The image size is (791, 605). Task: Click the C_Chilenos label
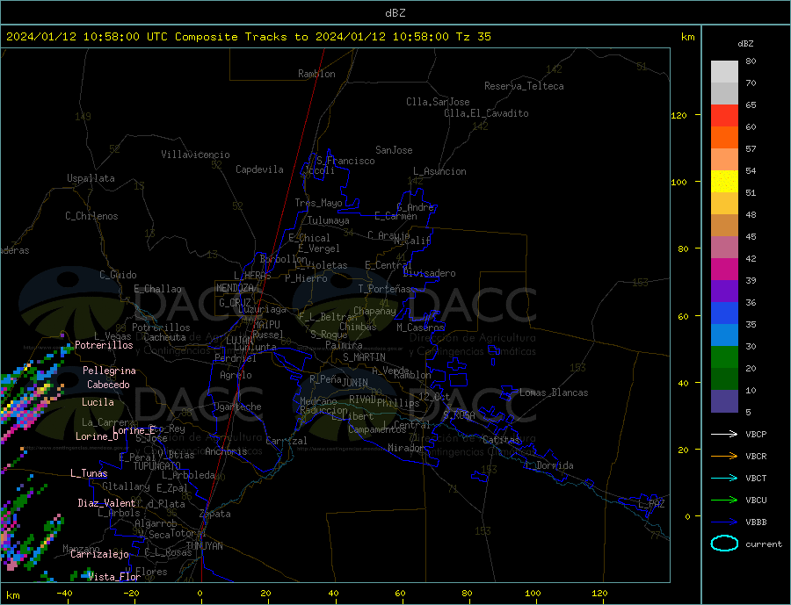click(x=91, y=216)
